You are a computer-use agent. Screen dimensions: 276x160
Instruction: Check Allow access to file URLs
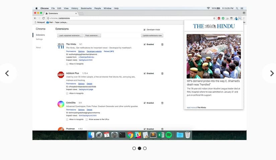(x=87, y=119)
